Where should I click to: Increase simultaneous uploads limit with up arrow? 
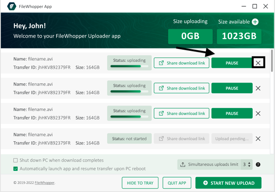tap(249, 163)
